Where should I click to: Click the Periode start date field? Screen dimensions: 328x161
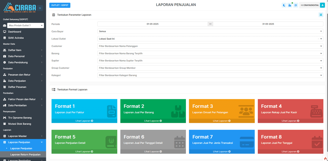coord(153,24)
